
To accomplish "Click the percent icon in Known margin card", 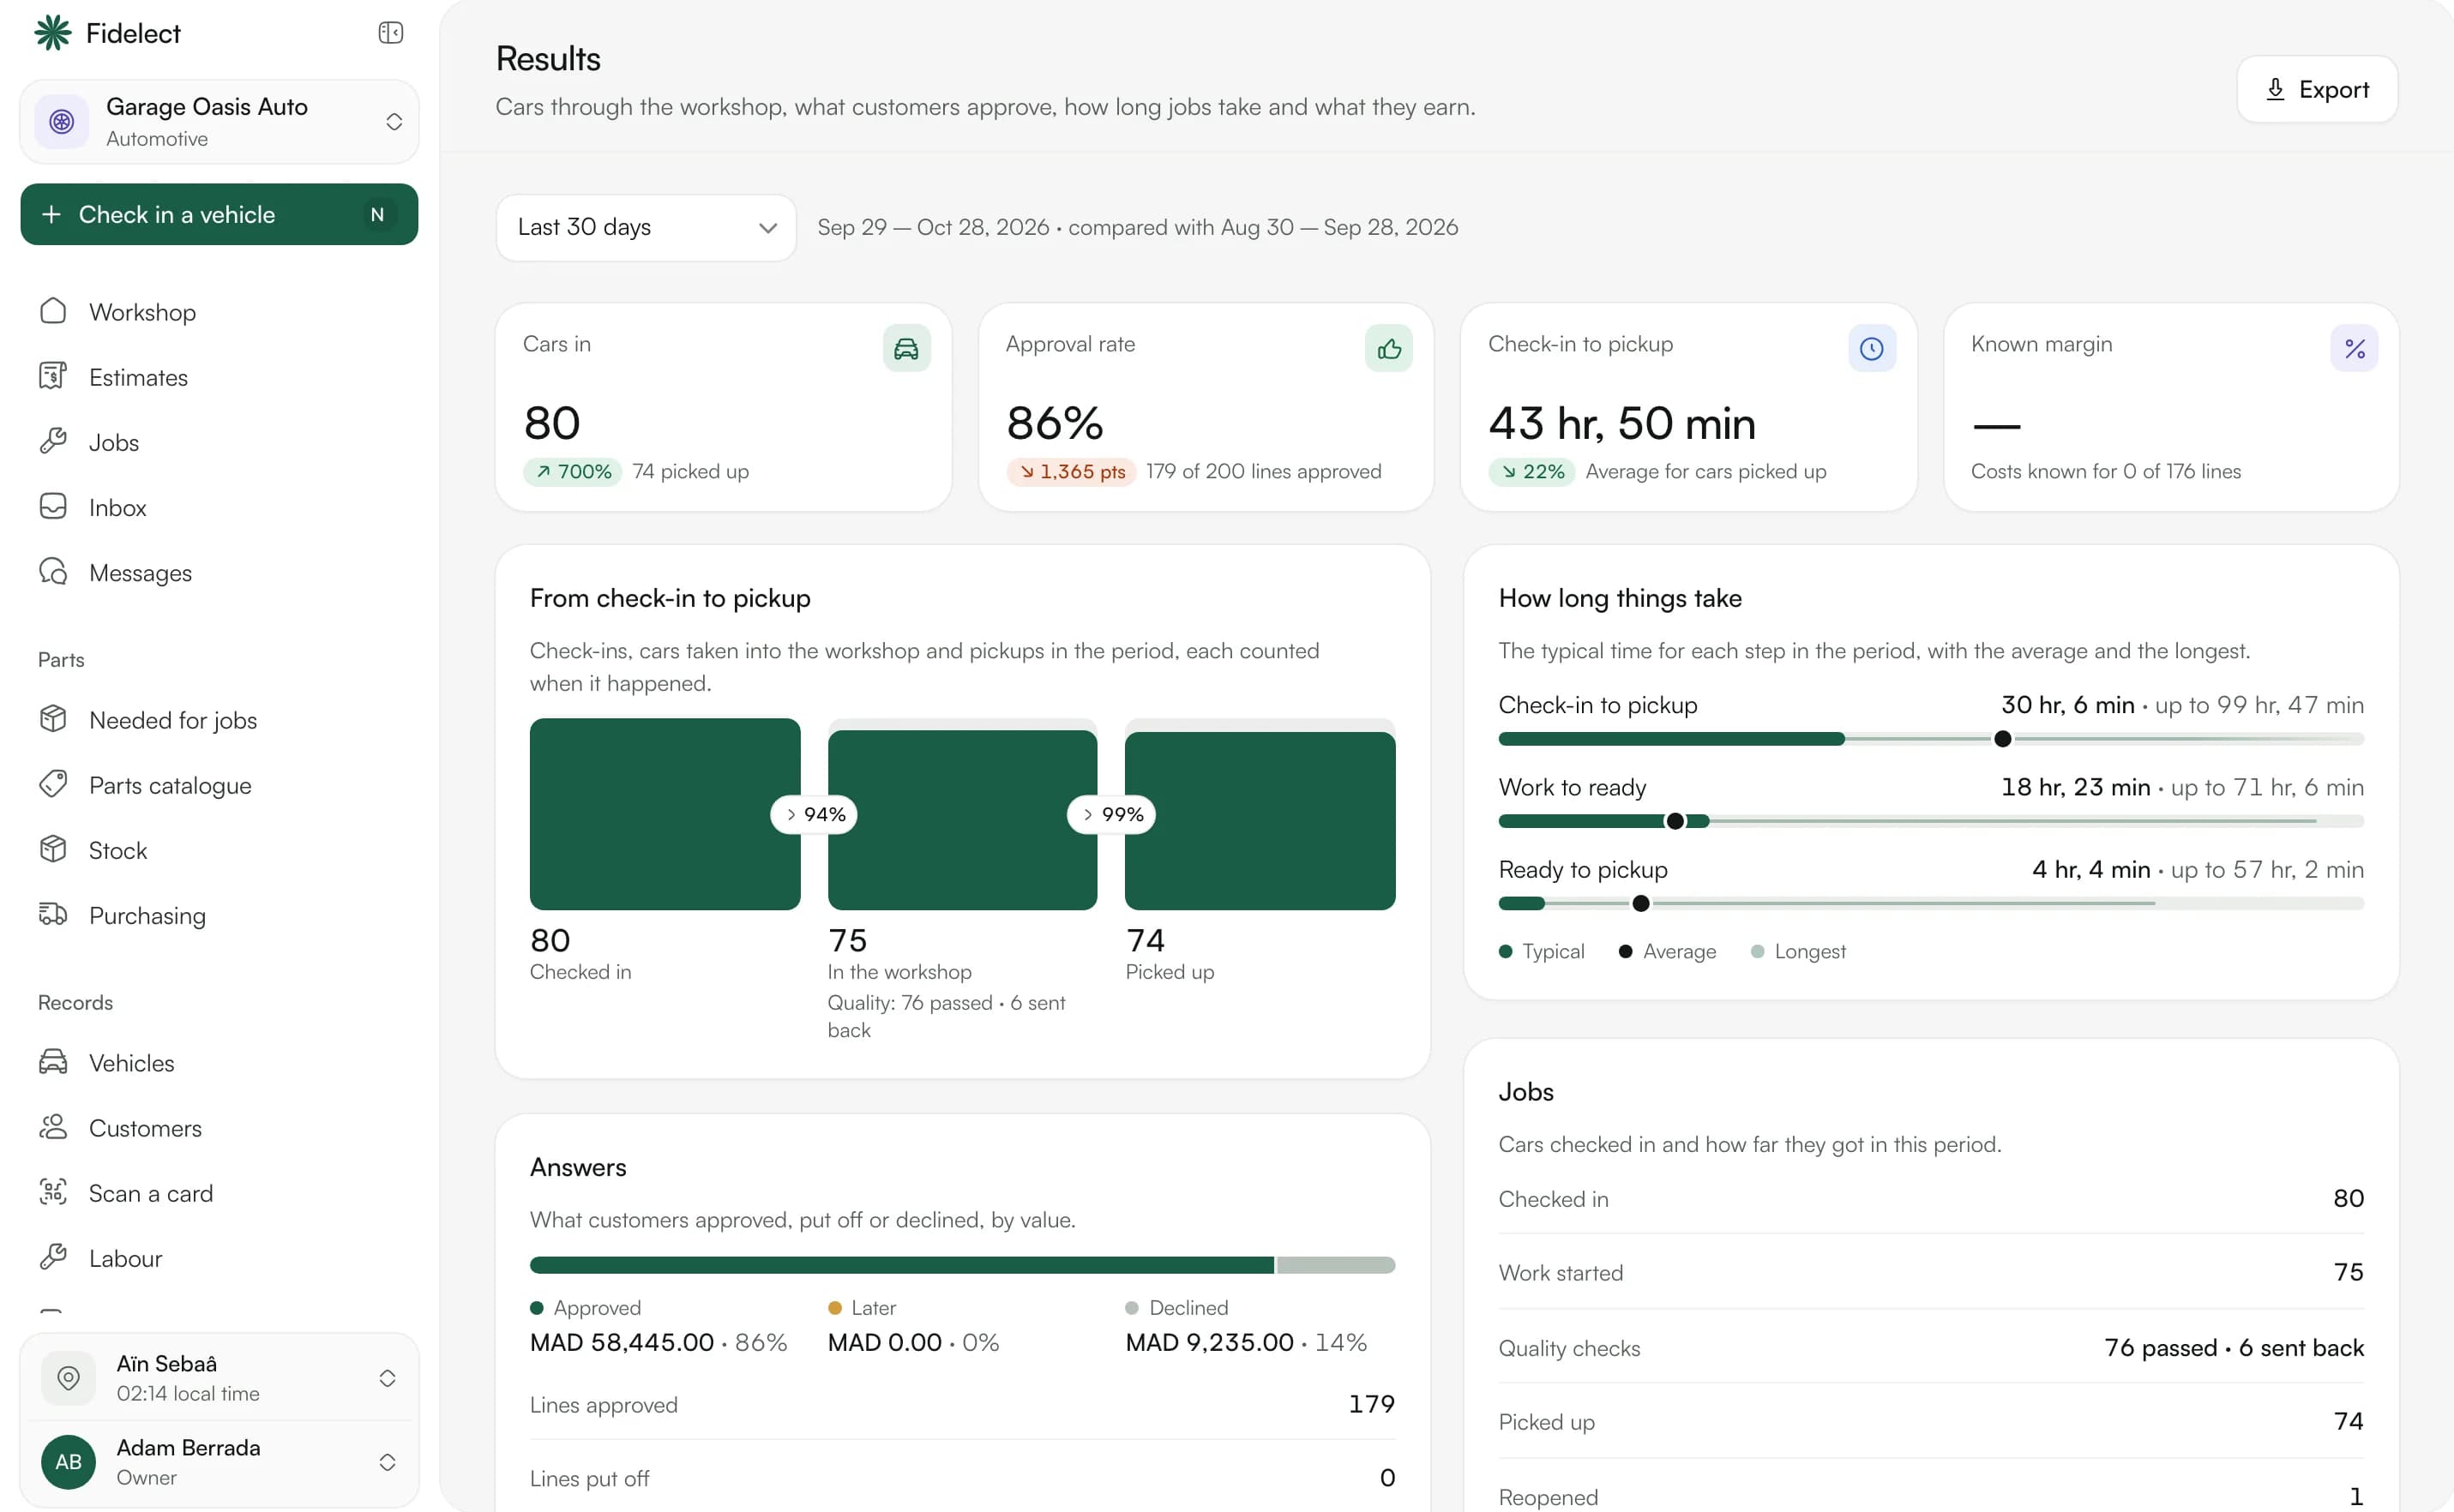I will coord(2354,348).
